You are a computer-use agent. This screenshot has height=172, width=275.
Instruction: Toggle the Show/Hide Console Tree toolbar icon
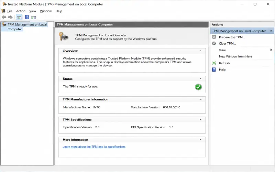pos(19,18)
